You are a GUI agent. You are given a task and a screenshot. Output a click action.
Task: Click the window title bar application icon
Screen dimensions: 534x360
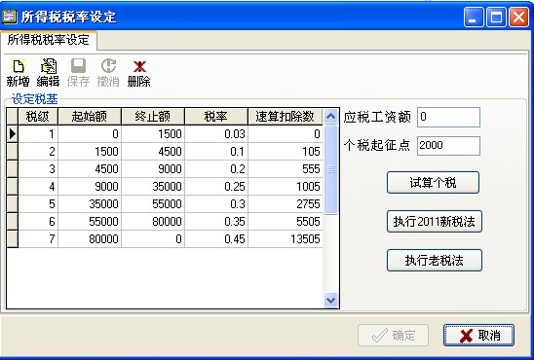pyautogui.click(x=9, y=17)
